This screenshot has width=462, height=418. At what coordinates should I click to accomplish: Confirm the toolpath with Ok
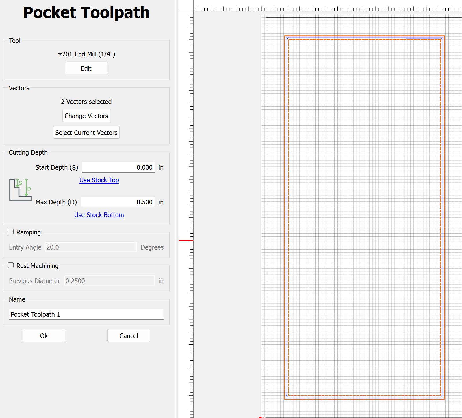coord(44,336)
